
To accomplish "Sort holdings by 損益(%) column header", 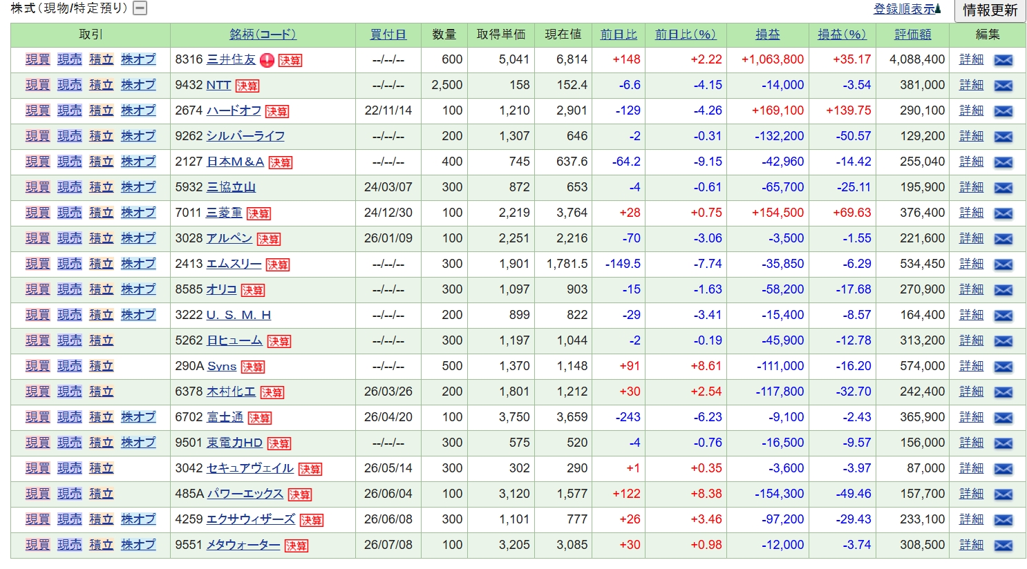I will point(842,35).
